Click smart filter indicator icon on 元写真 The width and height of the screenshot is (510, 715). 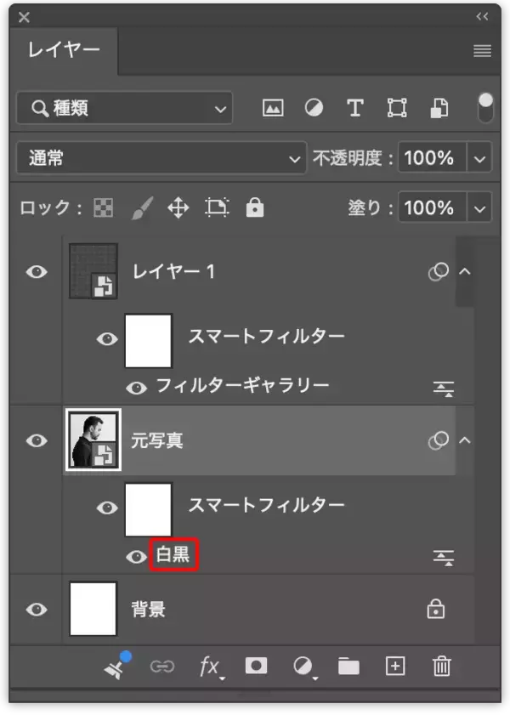tap(439, 440)
